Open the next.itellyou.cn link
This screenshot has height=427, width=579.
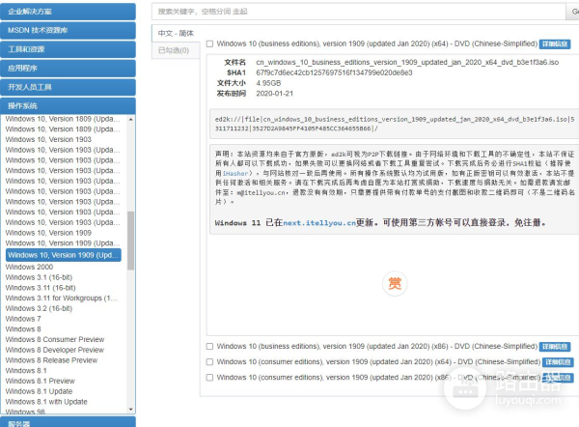click(319, 223)
